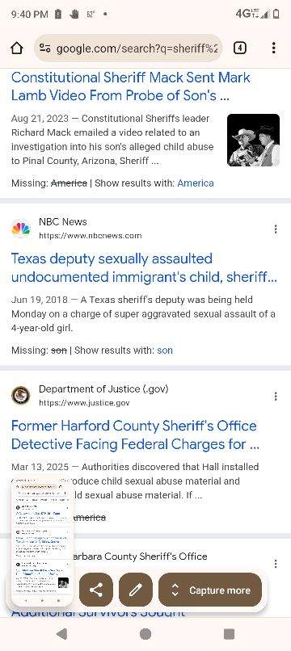This screenshot has height=651, width=291.
Task: Open the Department of Justice result options menu
Action: tap(275, 397)
